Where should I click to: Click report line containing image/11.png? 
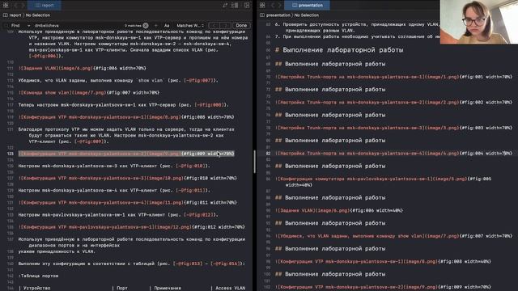128,203
